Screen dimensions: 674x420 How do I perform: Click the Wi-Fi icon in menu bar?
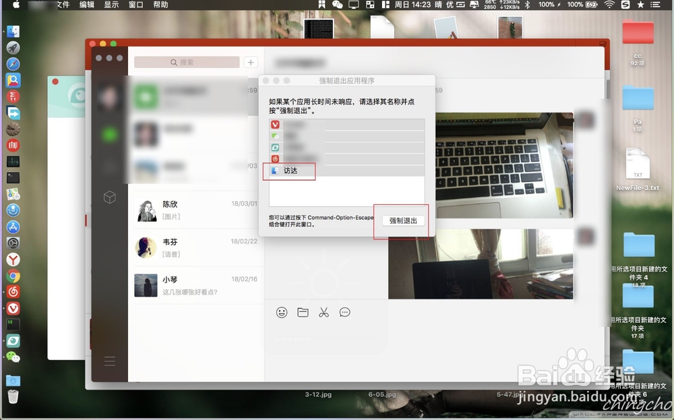pos(609,5)
